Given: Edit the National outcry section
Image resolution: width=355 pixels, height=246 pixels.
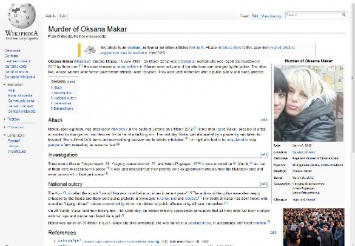Looking at the screenshot, I should 264,184.
